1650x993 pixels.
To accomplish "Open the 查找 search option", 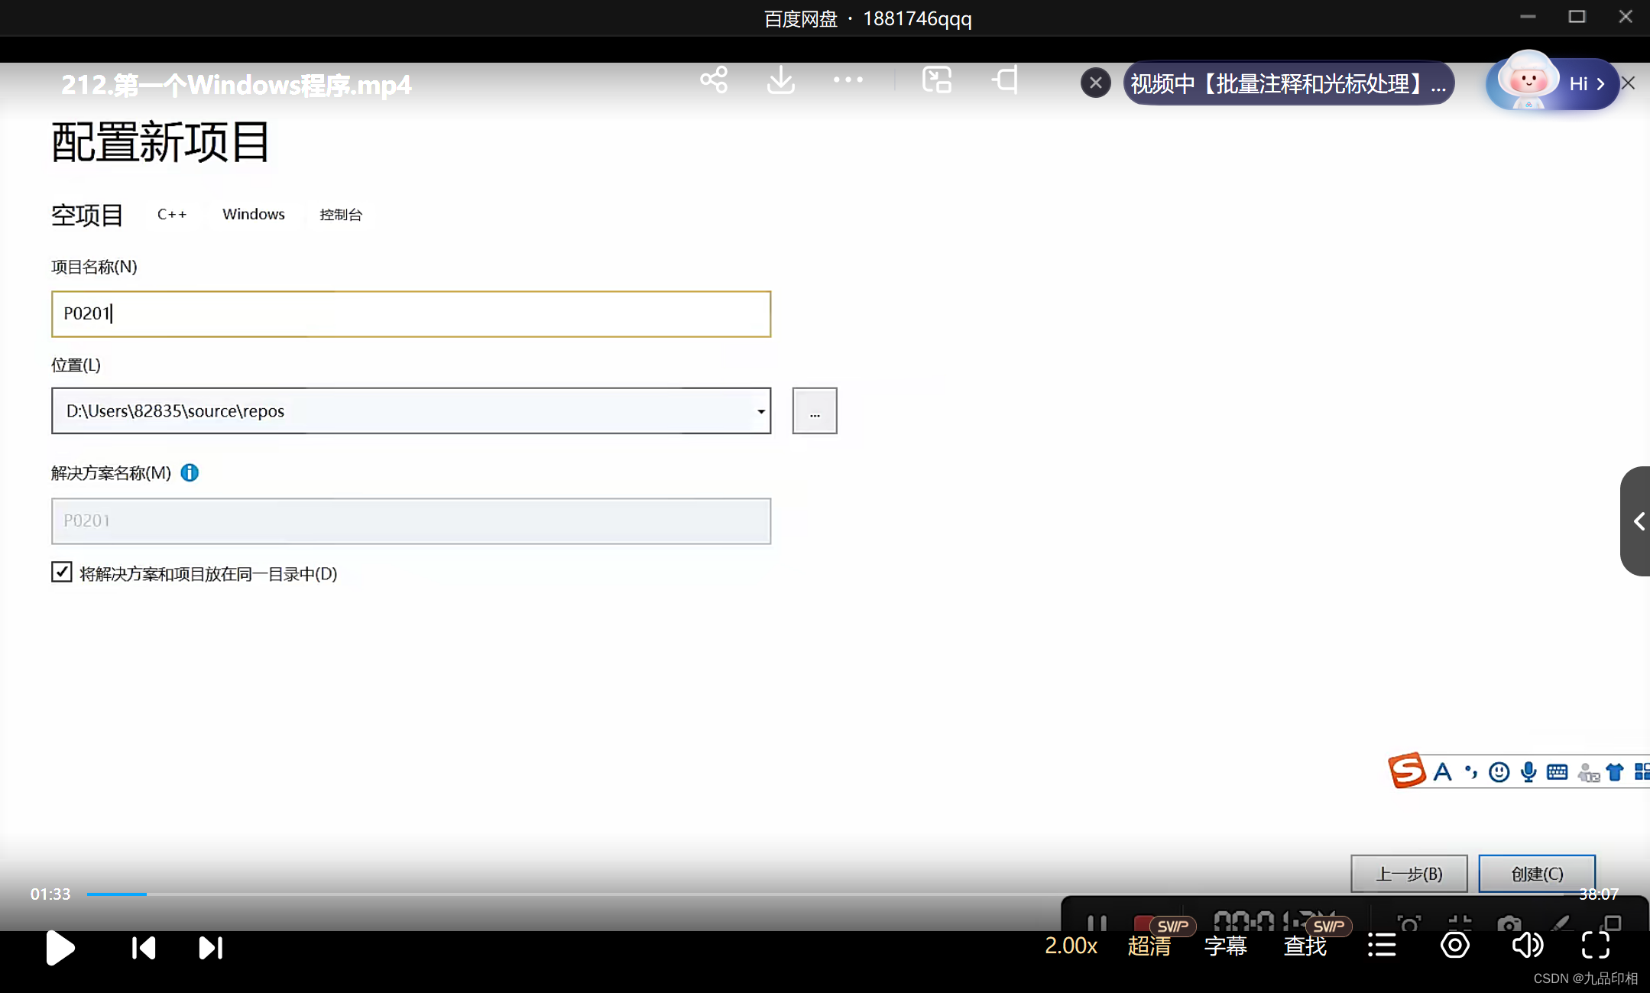I will tap(1305, 946).
